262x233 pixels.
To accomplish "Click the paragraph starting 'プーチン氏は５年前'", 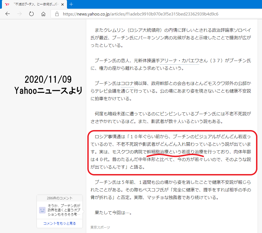I will [x=171, y=190].
